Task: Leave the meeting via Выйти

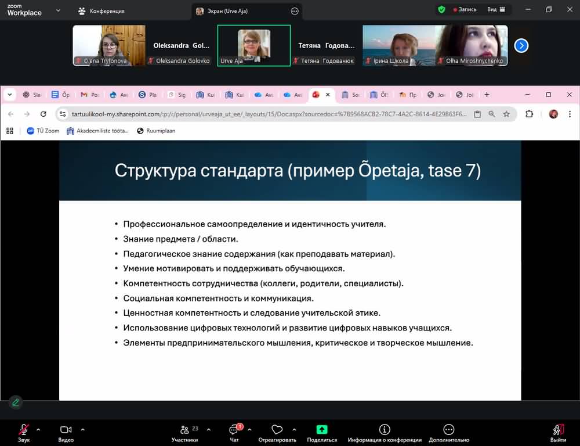Action: (x=557, y=430)
